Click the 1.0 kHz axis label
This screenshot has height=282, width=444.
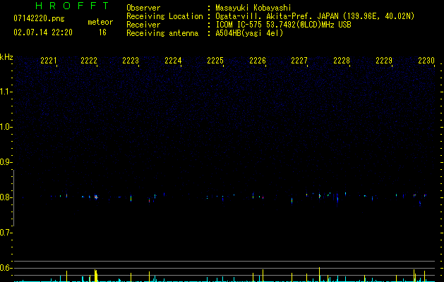click(6, 127)
